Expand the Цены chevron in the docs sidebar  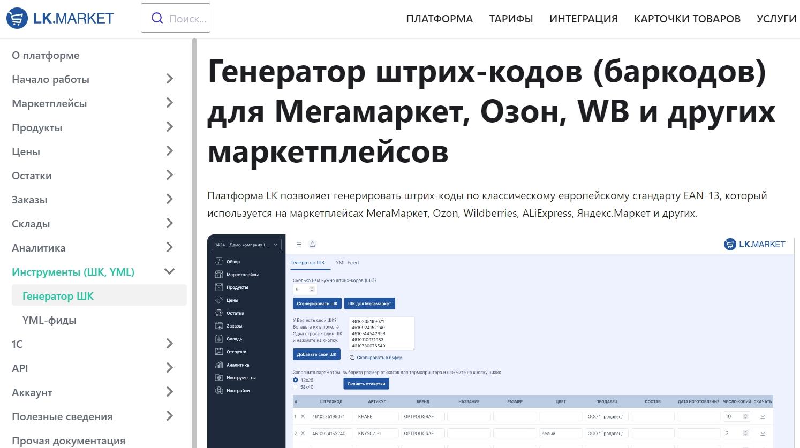(169, 151)
